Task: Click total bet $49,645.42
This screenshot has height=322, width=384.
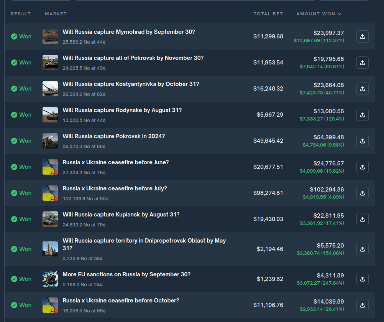Action: [268, 141]
